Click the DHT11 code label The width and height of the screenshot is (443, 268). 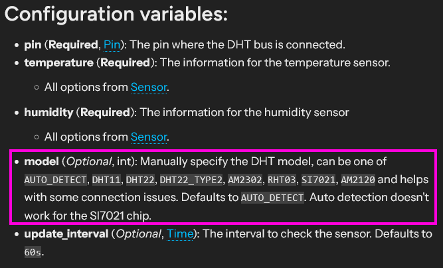point(105,180)
